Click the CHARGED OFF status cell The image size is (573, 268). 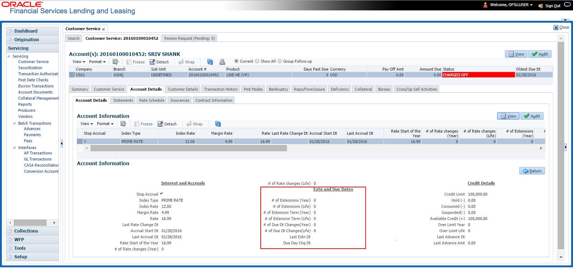pos(479,75)
